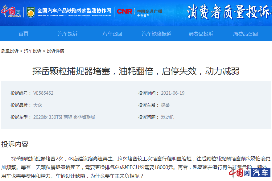Select 消费品投诉 navigation item
This screenshot has height=181, width=272.
pyautogui.click(x=201, y=34)
